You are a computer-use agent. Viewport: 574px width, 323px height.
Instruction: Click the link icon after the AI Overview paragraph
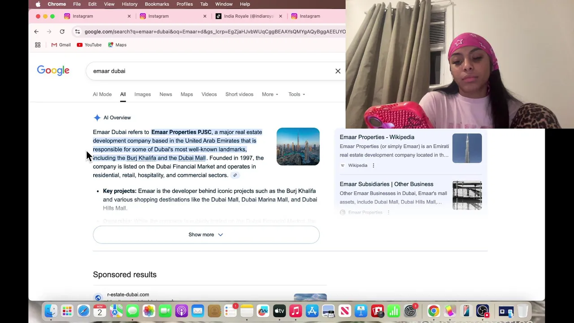235,175
